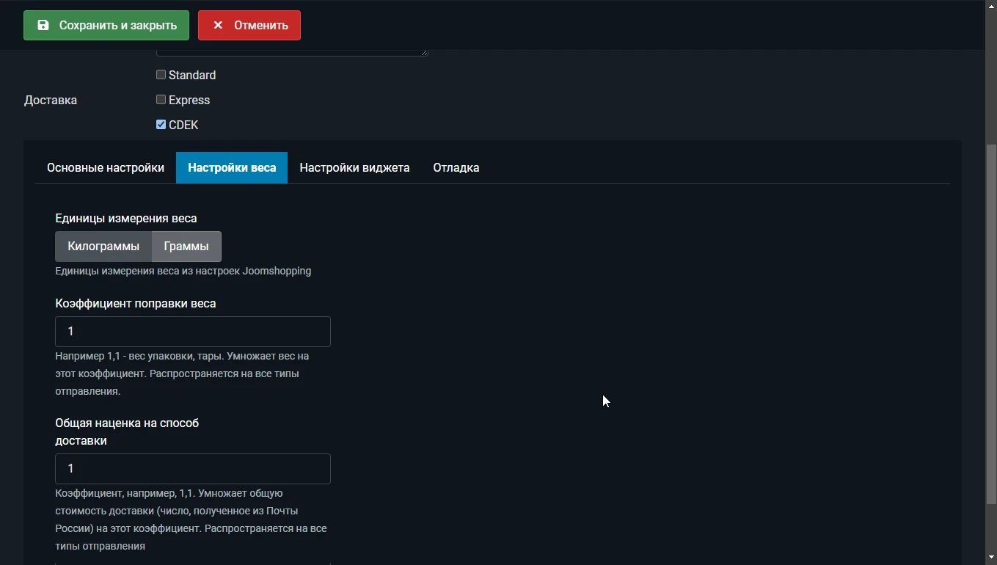Select the Настройки веса tab
This screenshot has width=997, height=565.
click(232, 167)
